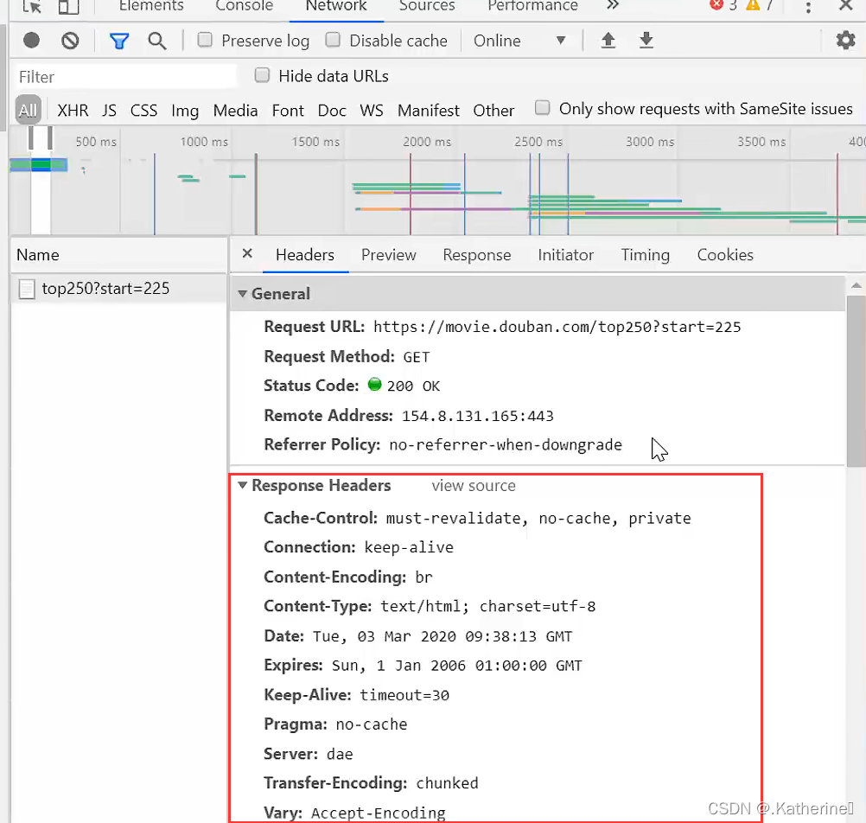Screen dimensions: 866x823
Task: Switch to the Console tab
Action: (244, 6)
